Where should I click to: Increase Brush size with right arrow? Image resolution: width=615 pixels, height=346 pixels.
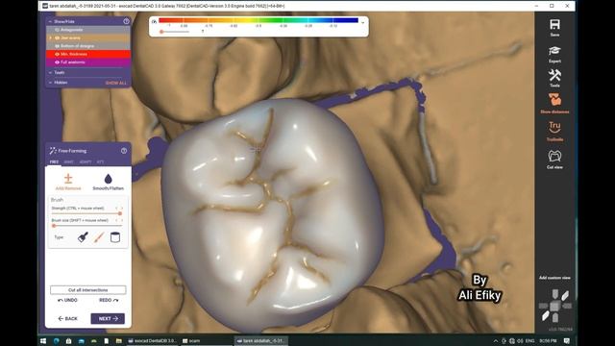[x=122, y=220]
